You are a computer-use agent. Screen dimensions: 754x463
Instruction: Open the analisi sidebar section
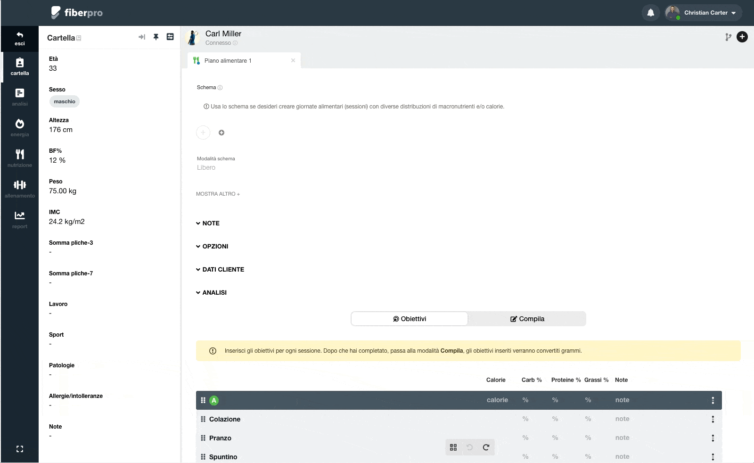pyautogui.click(x=20, y=97)
